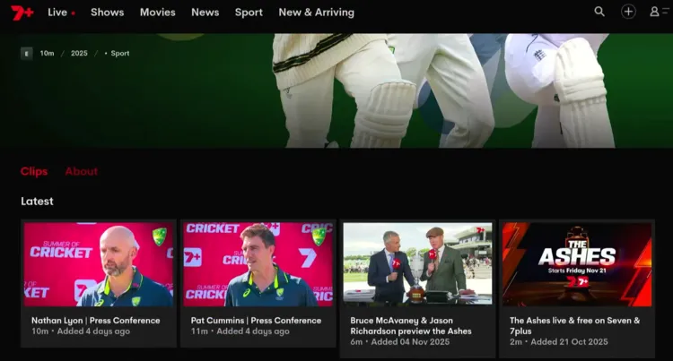Open 'The Ashes live & free on Seven & 7plus' title

(574, 326)
